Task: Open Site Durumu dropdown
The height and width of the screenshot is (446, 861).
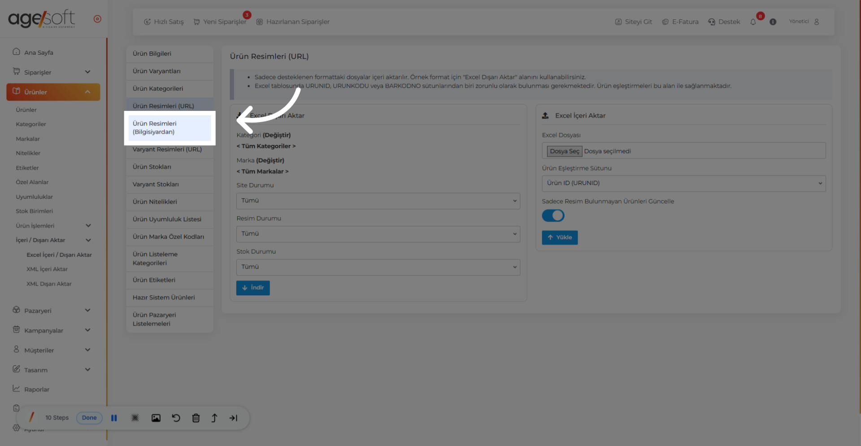Action: (x=378, y=201)
